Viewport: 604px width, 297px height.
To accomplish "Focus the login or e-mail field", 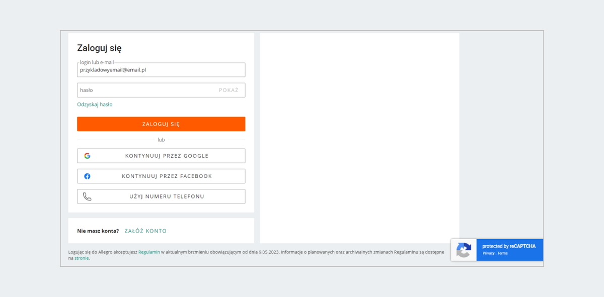I will click(x=161, y=70).
